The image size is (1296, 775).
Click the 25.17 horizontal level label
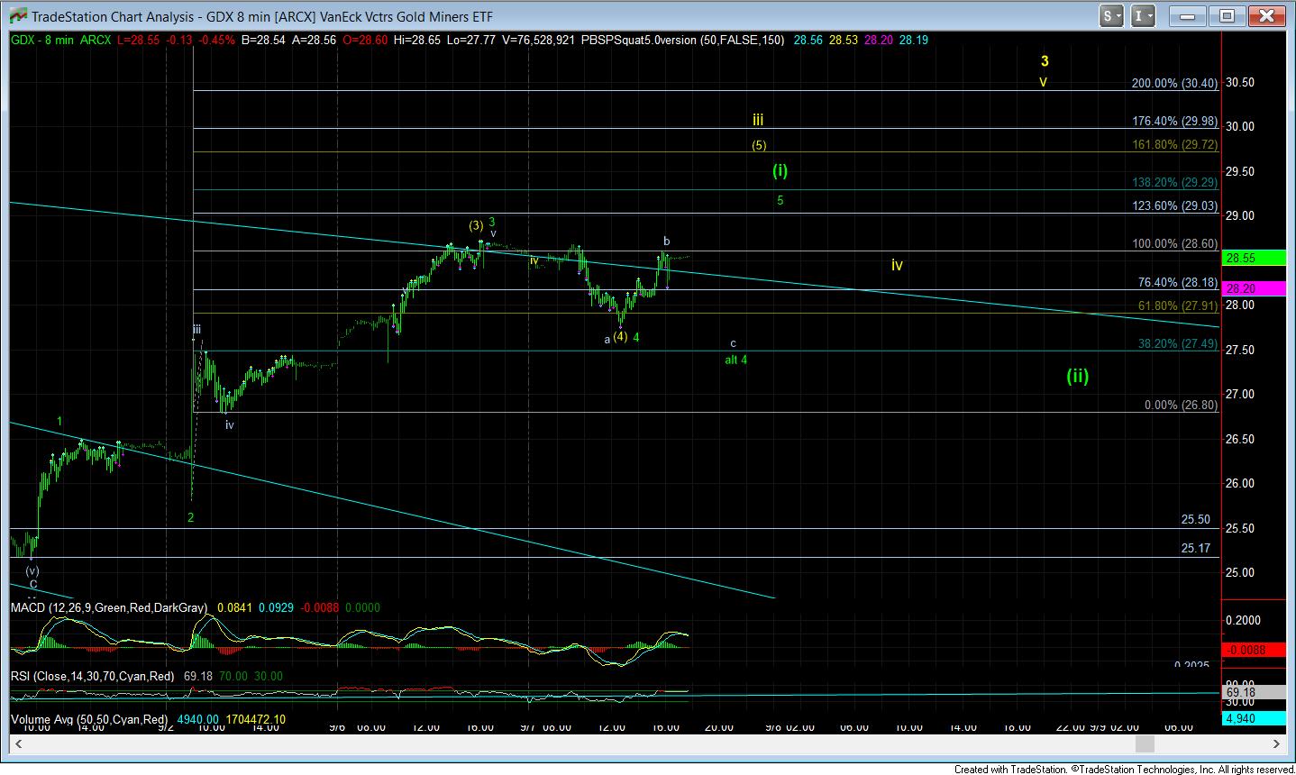[x=1195, y=548]
